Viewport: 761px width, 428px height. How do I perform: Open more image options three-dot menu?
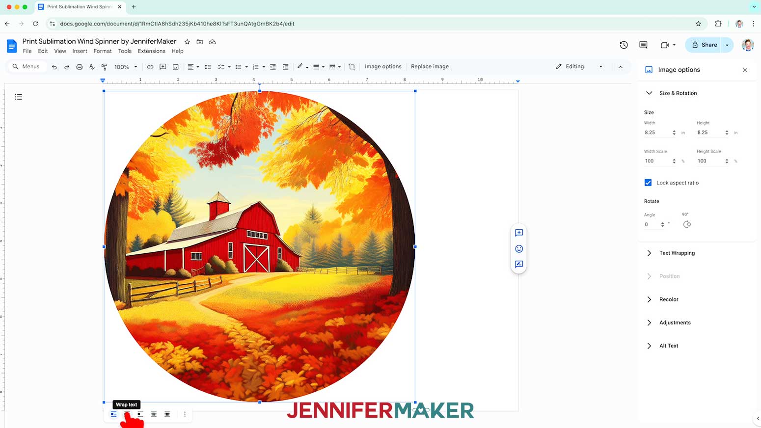(x=185, y=414)
